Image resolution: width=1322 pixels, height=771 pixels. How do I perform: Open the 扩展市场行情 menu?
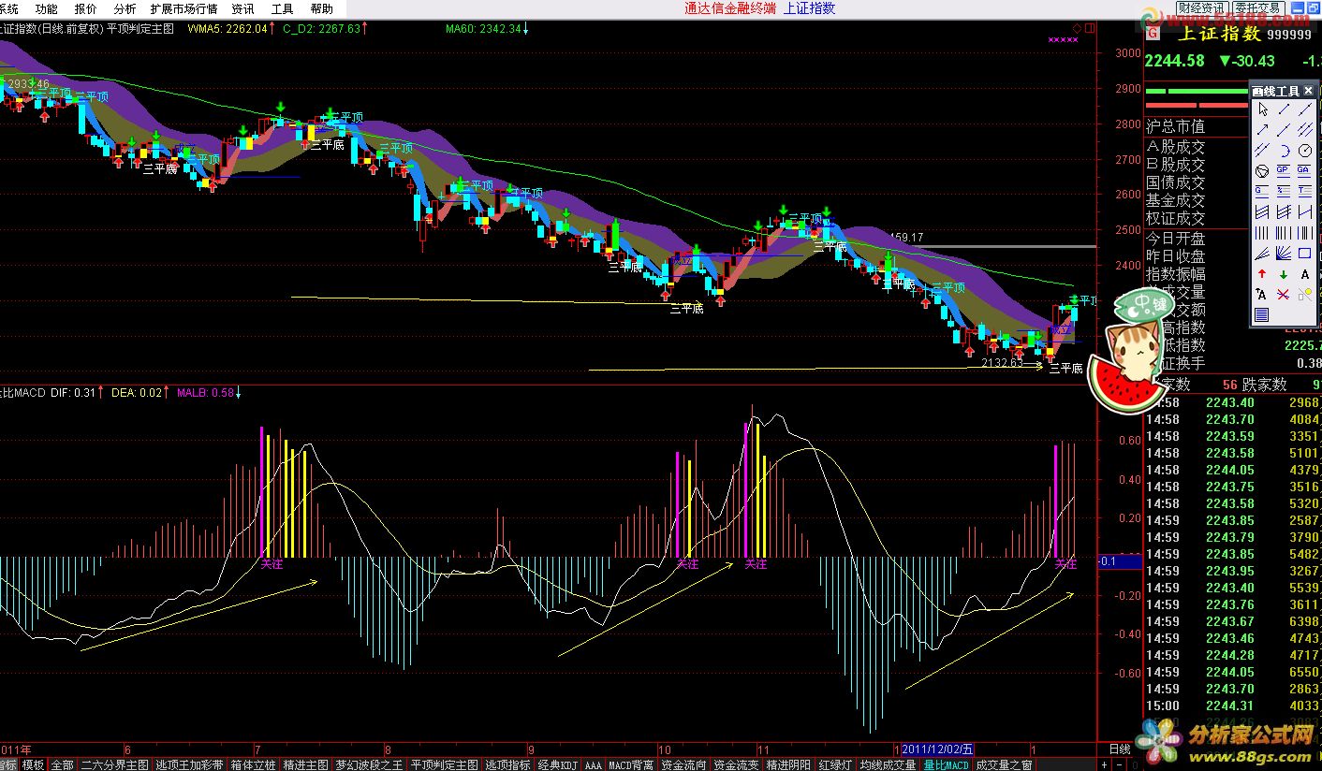(184, 8)
